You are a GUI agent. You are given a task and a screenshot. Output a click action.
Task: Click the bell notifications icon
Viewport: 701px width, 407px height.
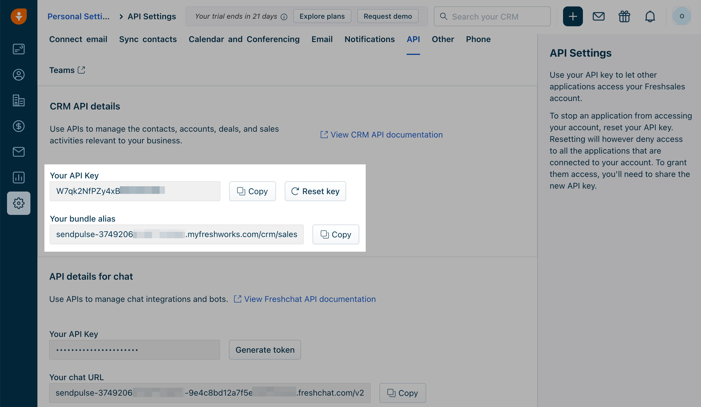650,16
